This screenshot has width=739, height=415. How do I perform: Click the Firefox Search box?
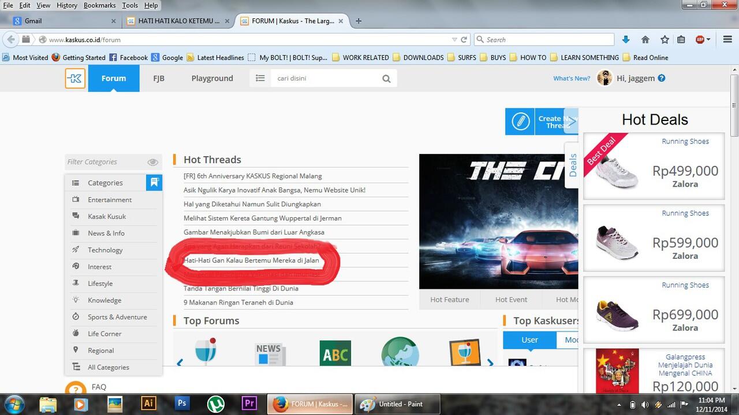[544, 40]
